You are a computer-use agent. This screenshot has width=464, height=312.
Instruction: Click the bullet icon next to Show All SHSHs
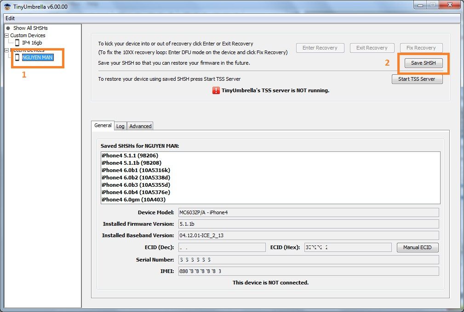[8, 28]
